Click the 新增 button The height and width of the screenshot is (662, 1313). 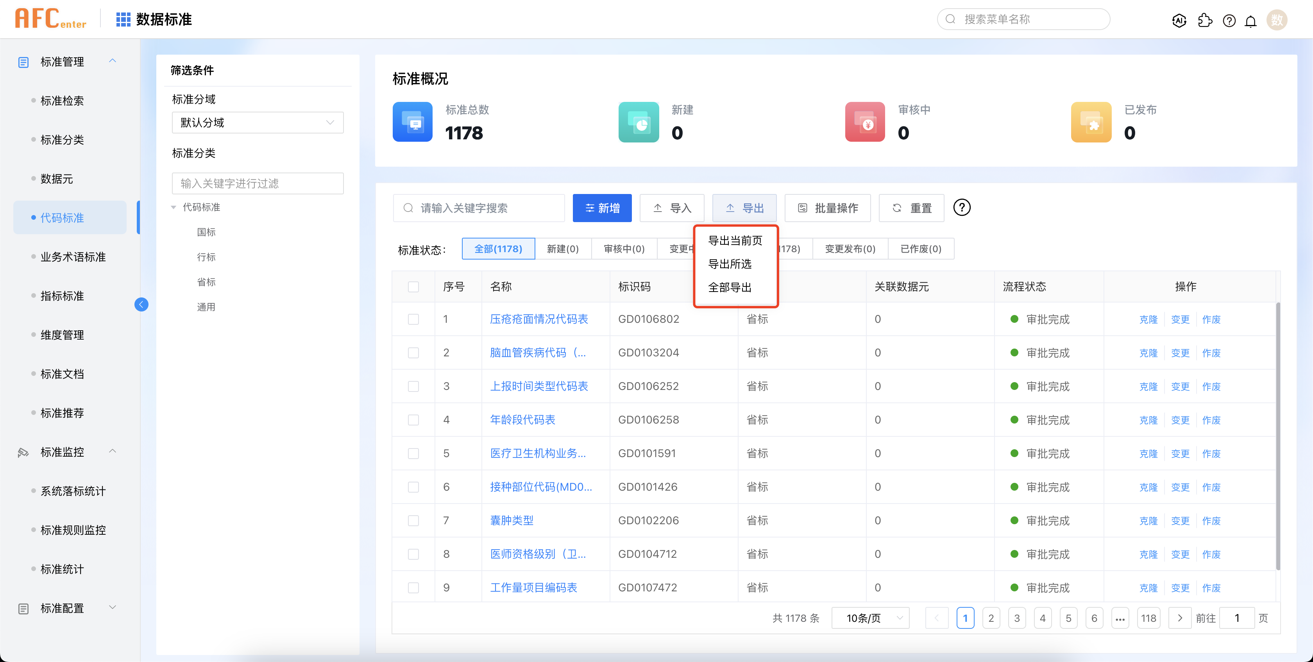point(602,208)
